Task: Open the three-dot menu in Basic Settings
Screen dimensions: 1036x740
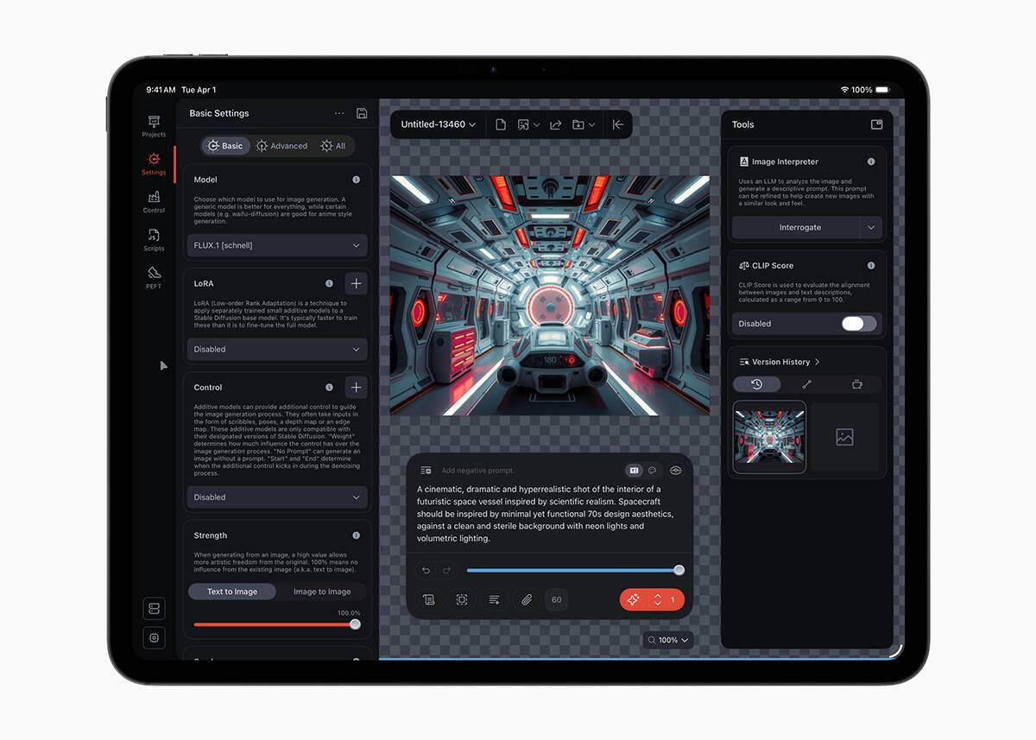Action: (x=339, y=113)
